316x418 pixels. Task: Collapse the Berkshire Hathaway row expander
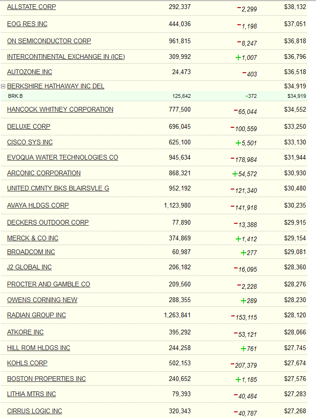3,86
